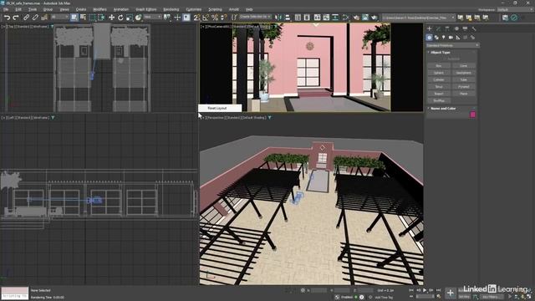Click the Select and Place icon
The image size is (535, 301).
138,18
